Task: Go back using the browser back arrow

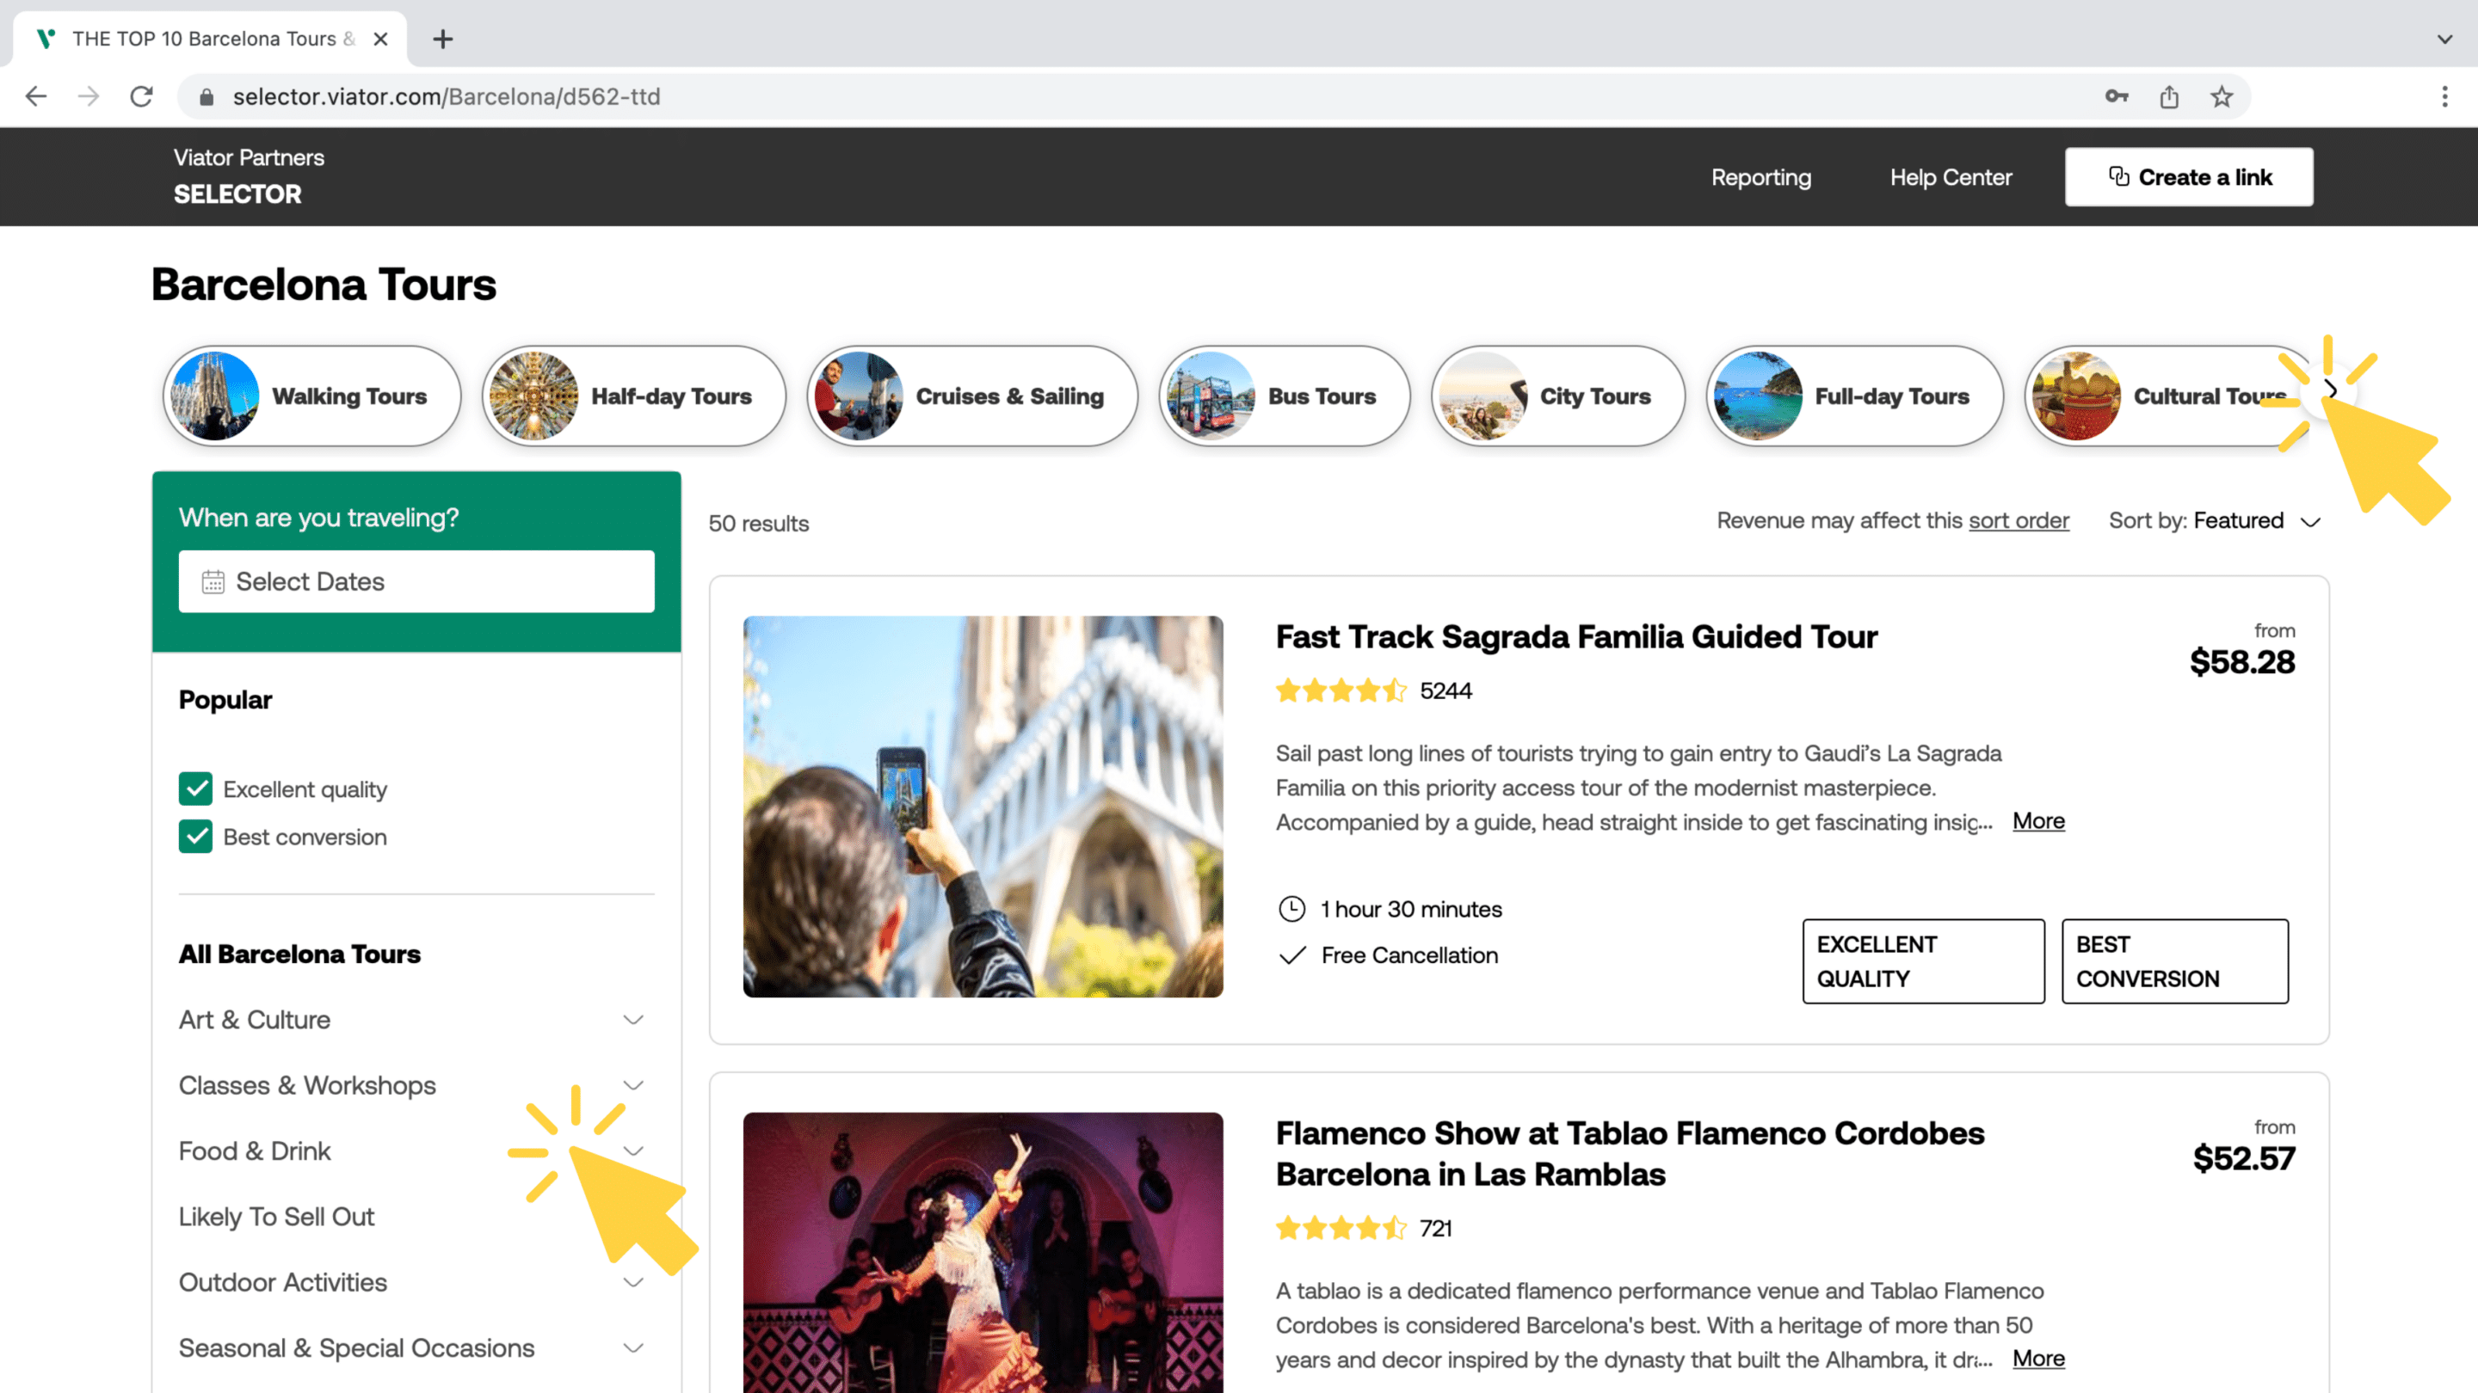Action: pyautogui.click(x=35, y=96)
